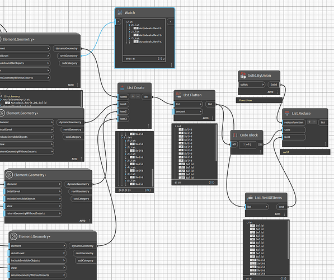Open Watch node options menu dots
Screen dimensions: 334x280
(x=171, y=65)
